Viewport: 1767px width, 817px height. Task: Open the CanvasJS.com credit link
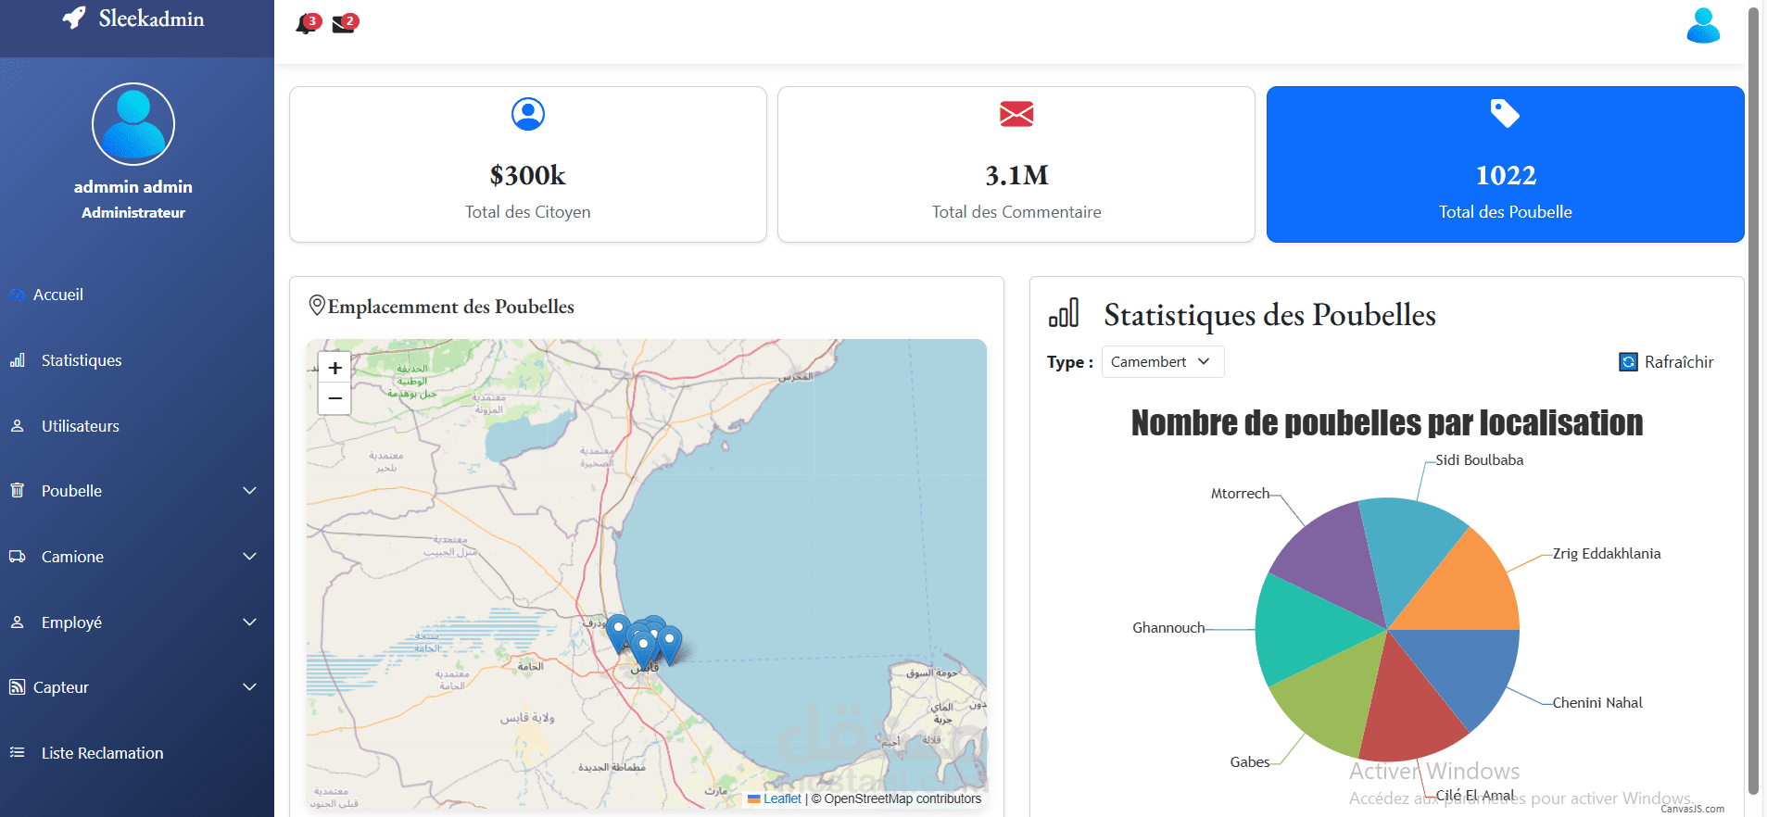click(1693, 809)
